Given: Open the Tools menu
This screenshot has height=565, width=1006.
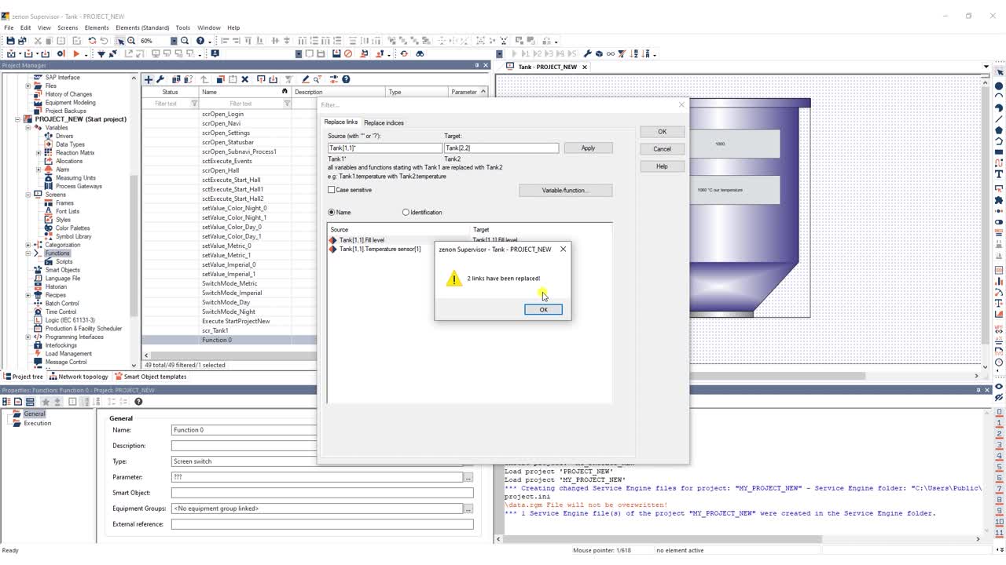Looking at the screenshot, I should pyautogui.click(x=183, y=27).
